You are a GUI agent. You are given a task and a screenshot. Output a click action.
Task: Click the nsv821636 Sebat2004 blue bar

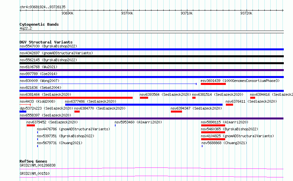point(151,91)
